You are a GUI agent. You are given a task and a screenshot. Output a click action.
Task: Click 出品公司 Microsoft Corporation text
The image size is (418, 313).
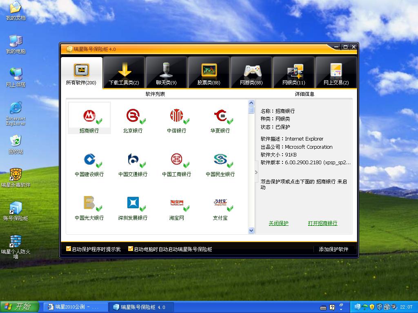tap(296, 147)
